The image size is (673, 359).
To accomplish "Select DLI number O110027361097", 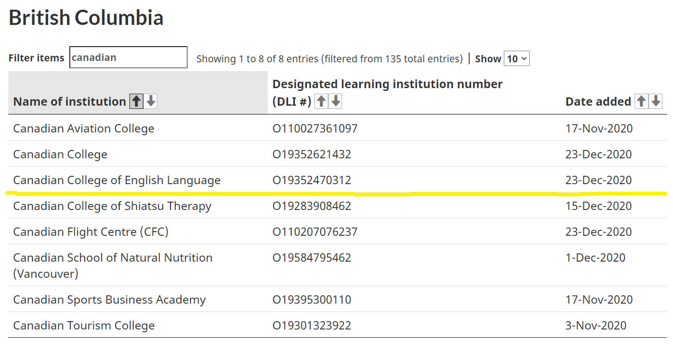I will coord(315,128).
